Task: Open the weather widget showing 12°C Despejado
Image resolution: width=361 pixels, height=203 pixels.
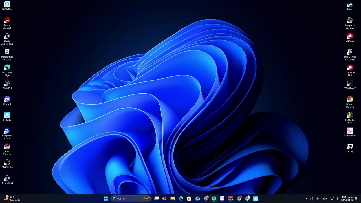Action: coord(12,198)
